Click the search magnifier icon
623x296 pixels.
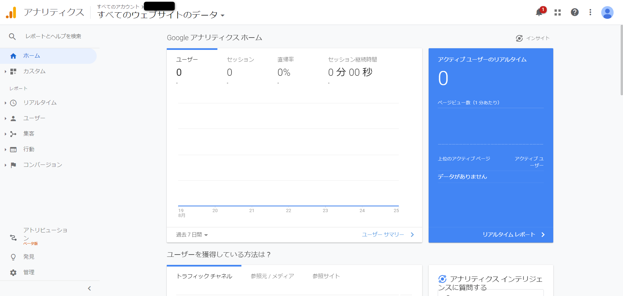[x=12, y=37]
